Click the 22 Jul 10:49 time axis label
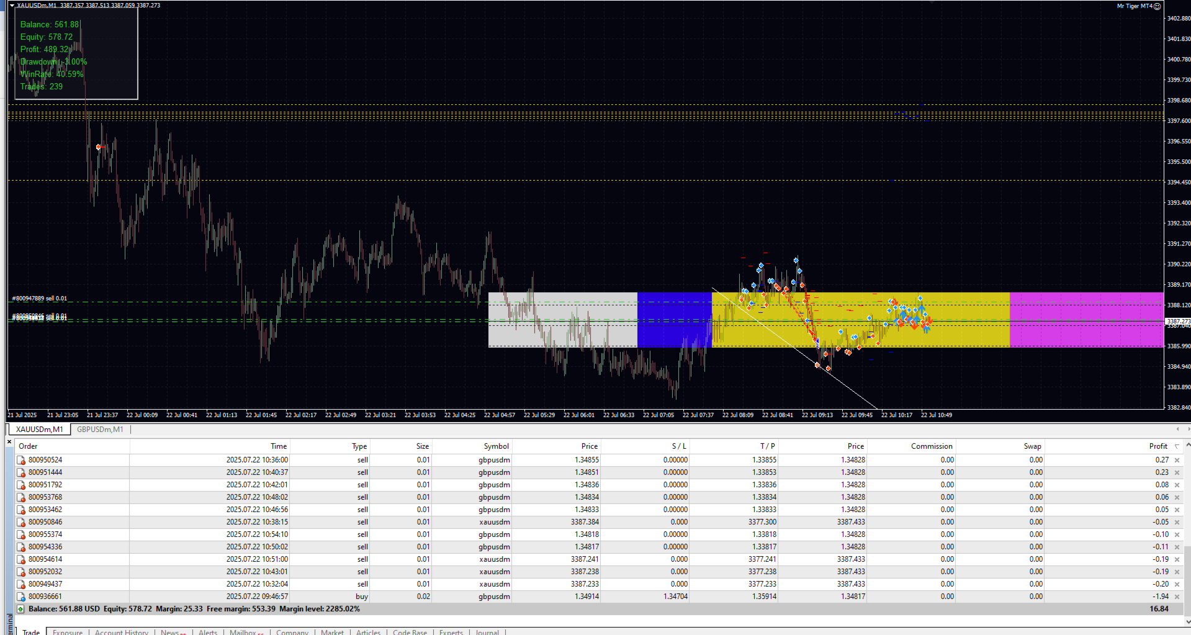Viewport: 1191px width, 635px height. coord(937,415)
